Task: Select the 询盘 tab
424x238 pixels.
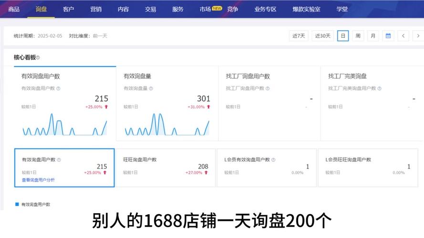Action: (x=41, y=9)
